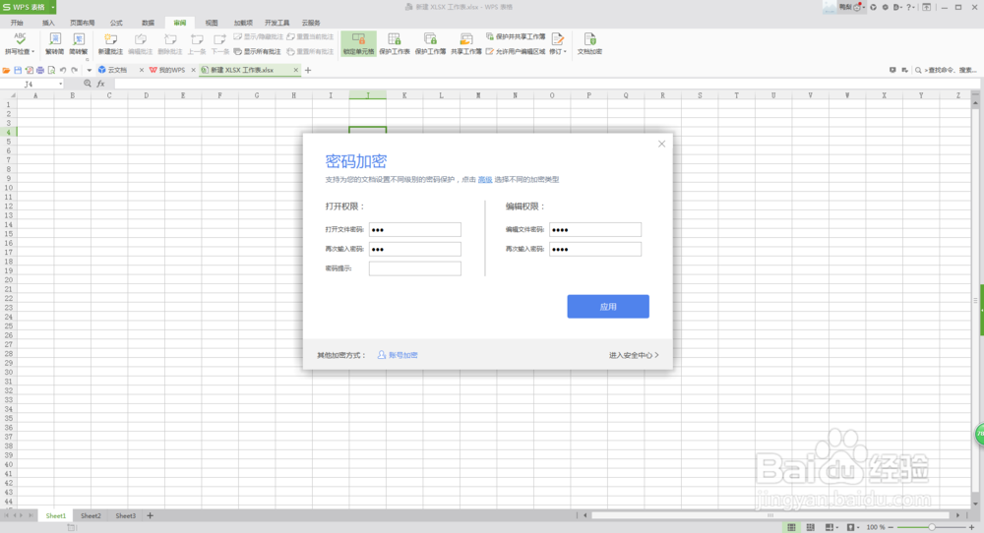Viewport: 984px width, 533px height.
Task: Switch to the Sheet2 worksheet tab
Action: click(x=91, y=515)
